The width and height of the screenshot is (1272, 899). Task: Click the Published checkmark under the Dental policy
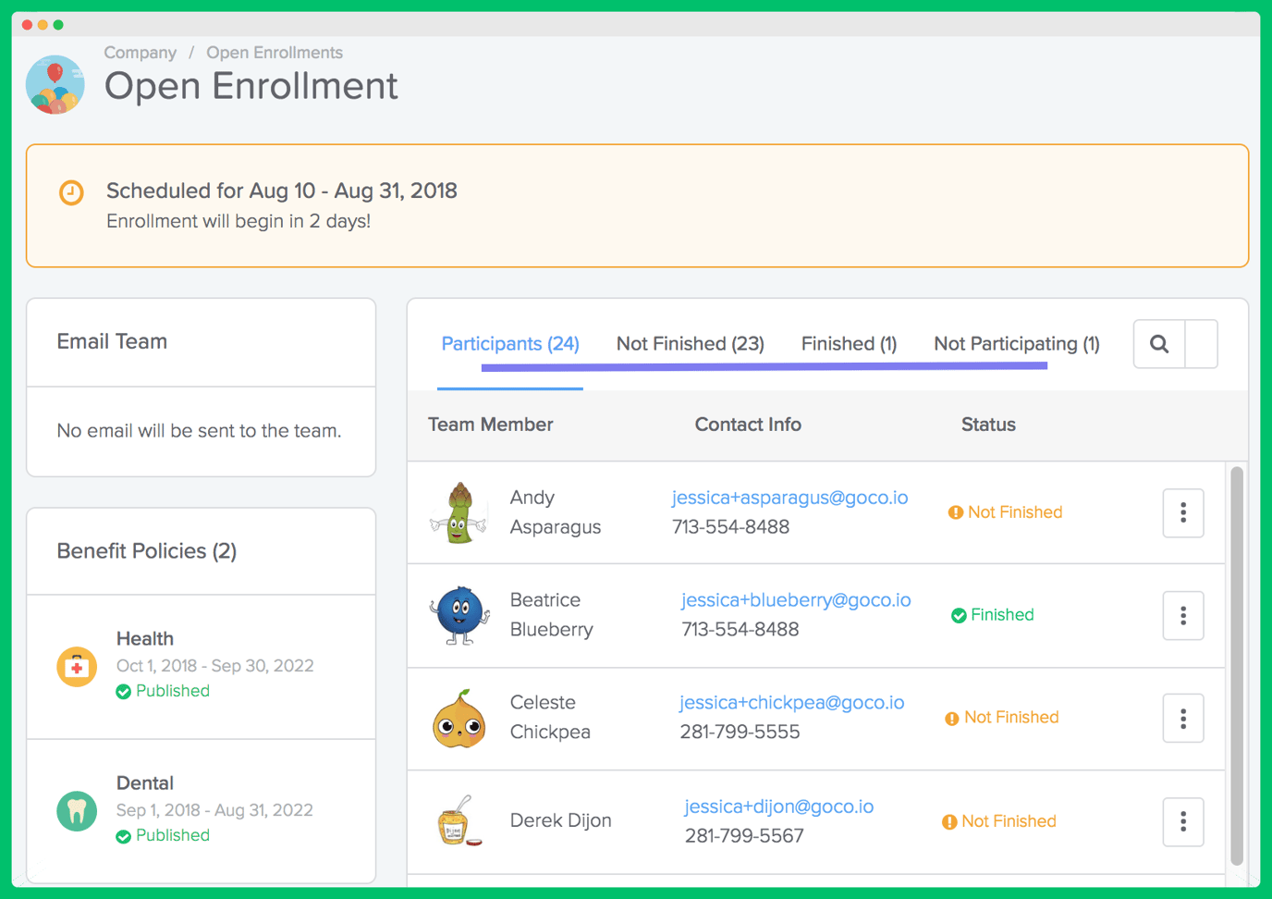(x=124, y=835)
